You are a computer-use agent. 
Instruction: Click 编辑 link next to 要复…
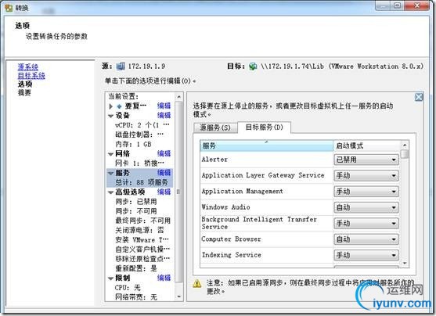(x=164, y=106)
